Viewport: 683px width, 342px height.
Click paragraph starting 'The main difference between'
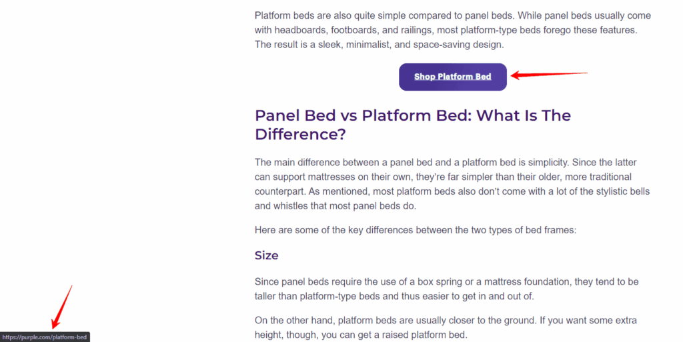coord(452,184)
